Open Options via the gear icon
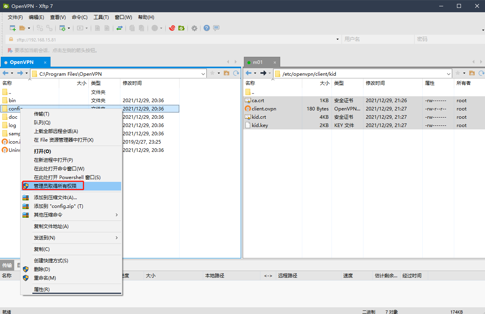The width and height of the screenshot is (485, 314). [194, 28]
